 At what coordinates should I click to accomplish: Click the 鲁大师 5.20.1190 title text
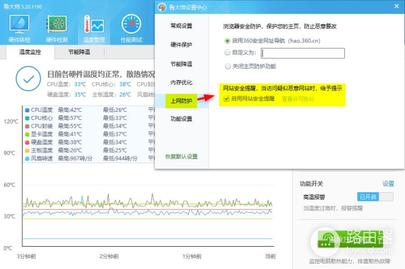[x=23, y=7]
